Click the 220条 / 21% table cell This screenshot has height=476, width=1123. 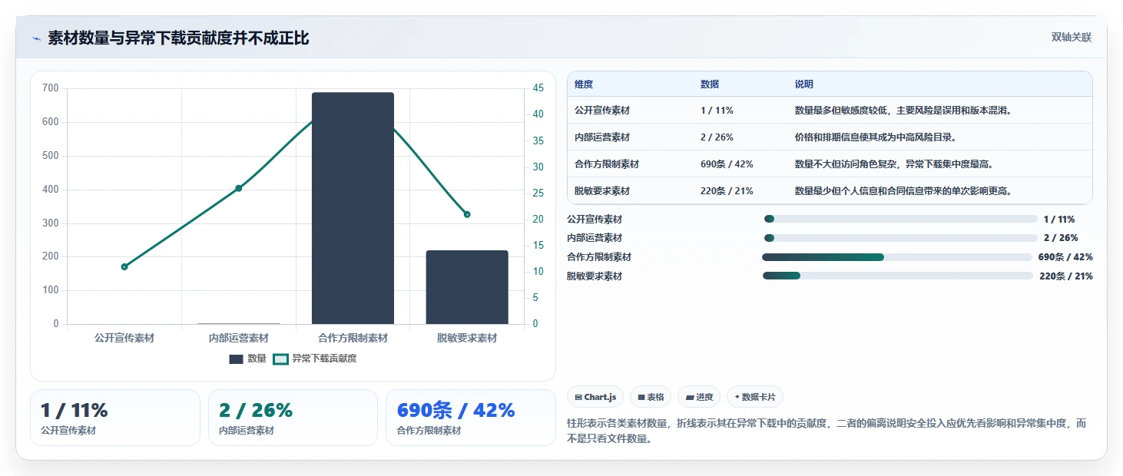click(727, 191)
